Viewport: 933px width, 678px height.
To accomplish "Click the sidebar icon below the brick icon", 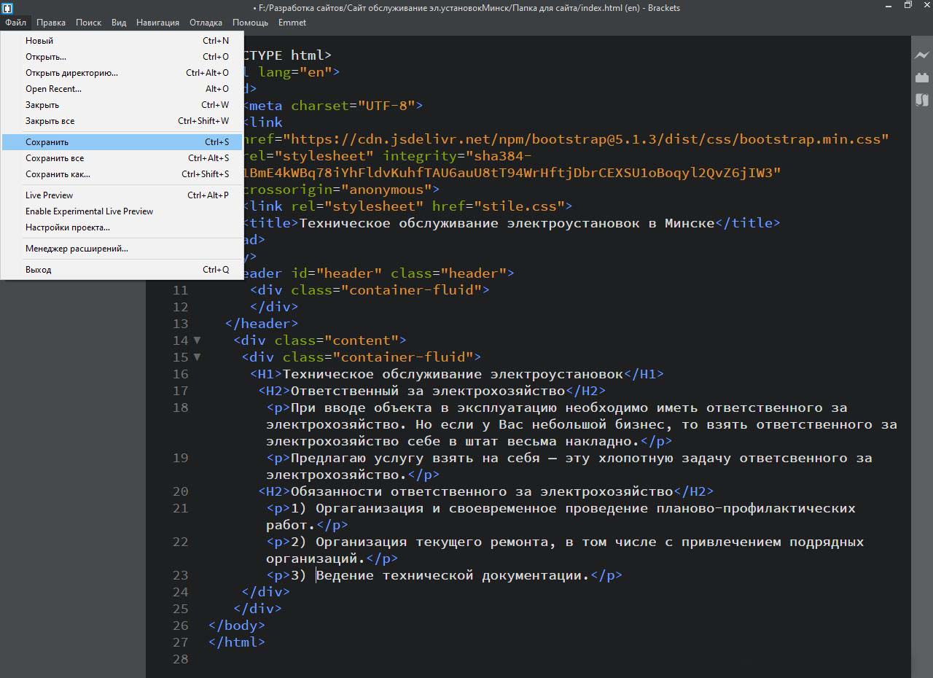I will (922, 100).
